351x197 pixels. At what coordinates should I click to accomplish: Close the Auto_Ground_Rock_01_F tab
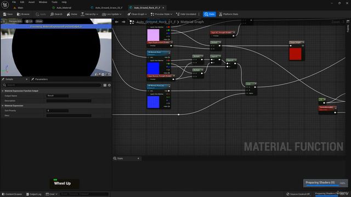point(163,8)
